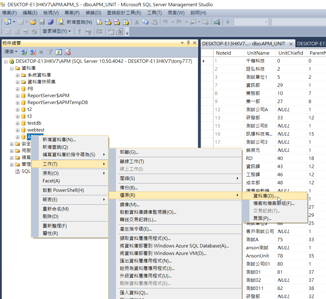Expand the 系統資料庫 folder
This screenshot has width=326, height=299.
pos(18,75)
